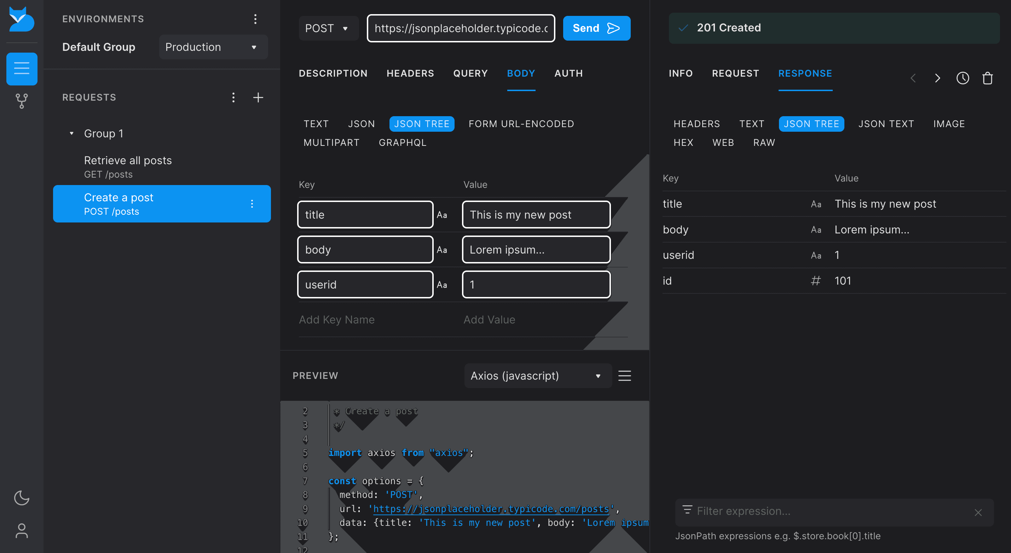The image size is (1011, 553).
Task: Open response history clock icon
Action: [x=963, y=78]
